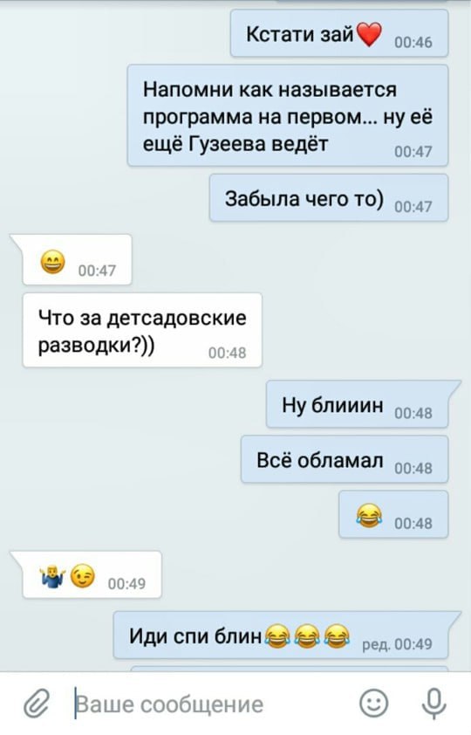The height and width of the screenshot is (735, 471).
Task: Tap the crying-laughing emoji message at 00:48
Action: coord(369,516)
